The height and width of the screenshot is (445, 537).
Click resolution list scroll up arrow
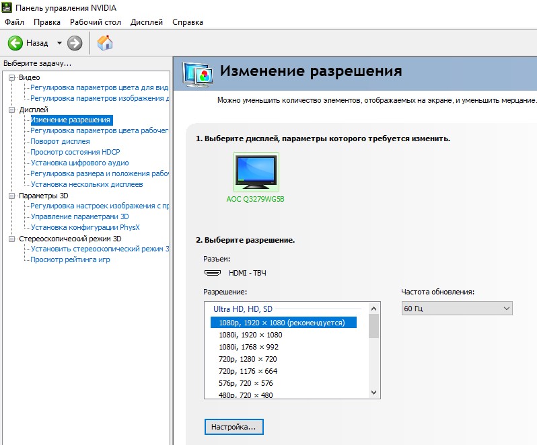coord(374,309)
